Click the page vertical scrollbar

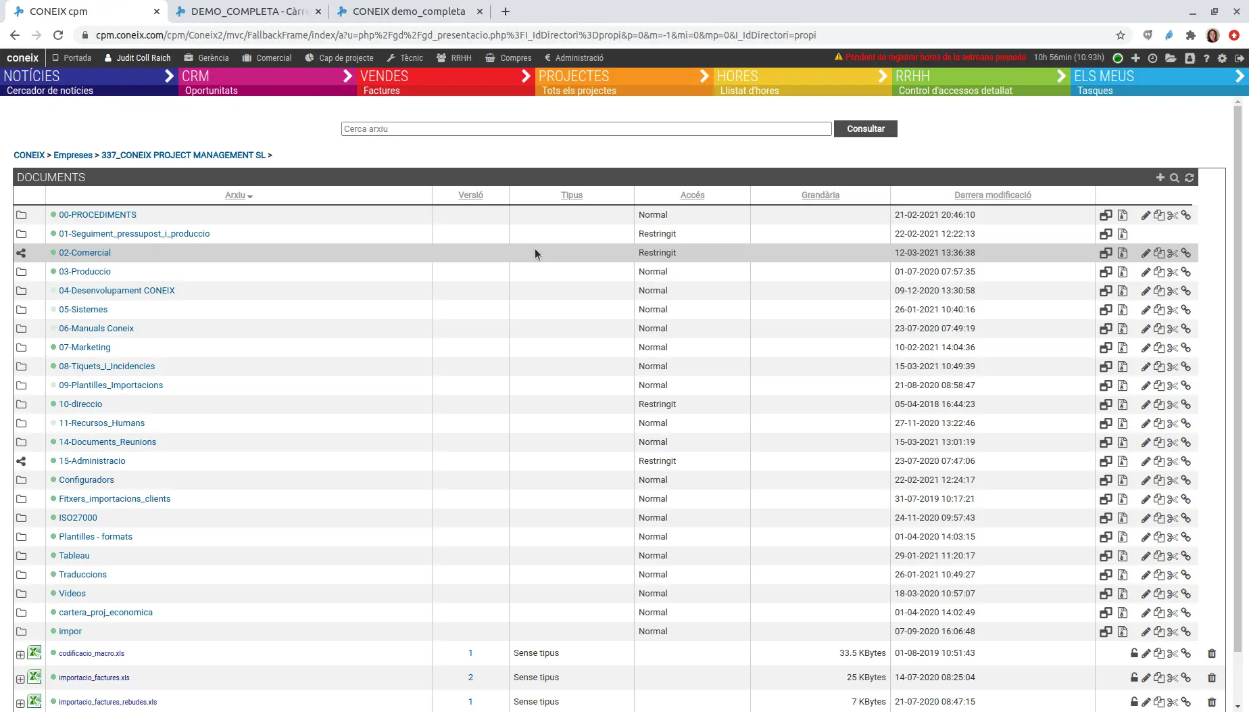pos(1238,379)
